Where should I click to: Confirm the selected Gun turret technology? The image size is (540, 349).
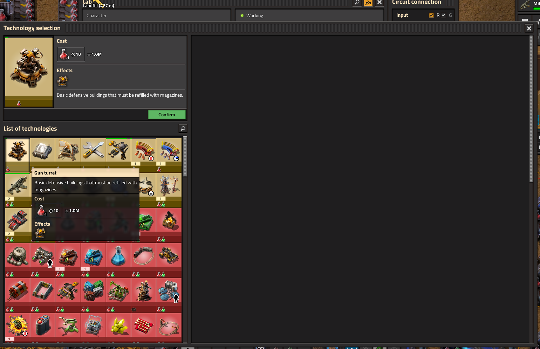tap(167, 115)
